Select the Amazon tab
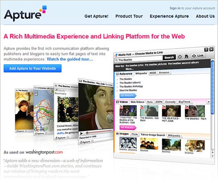The width and height of the screenshot is (218, 181). click(x=164, y=72)
